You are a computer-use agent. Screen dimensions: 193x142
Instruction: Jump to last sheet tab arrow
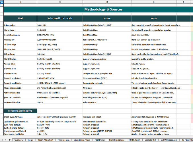click(x=5, y=140)
